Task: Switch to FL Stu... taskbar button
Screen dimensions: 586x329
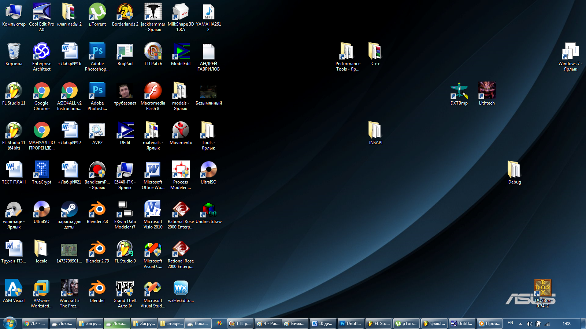Action: point(379,324)
